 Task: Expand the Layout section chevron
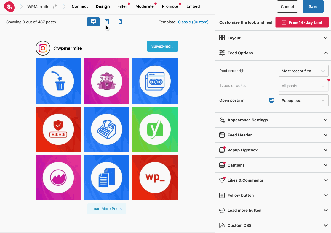pos(325,38)
